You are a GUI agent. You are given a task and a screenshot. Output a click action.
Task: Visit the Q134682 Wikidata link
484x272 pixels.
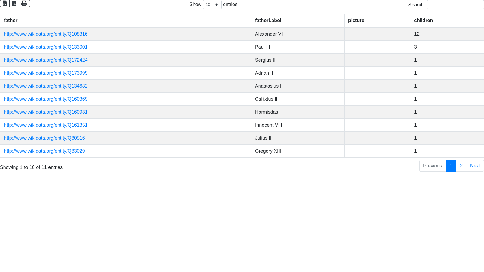coord(46,86)
